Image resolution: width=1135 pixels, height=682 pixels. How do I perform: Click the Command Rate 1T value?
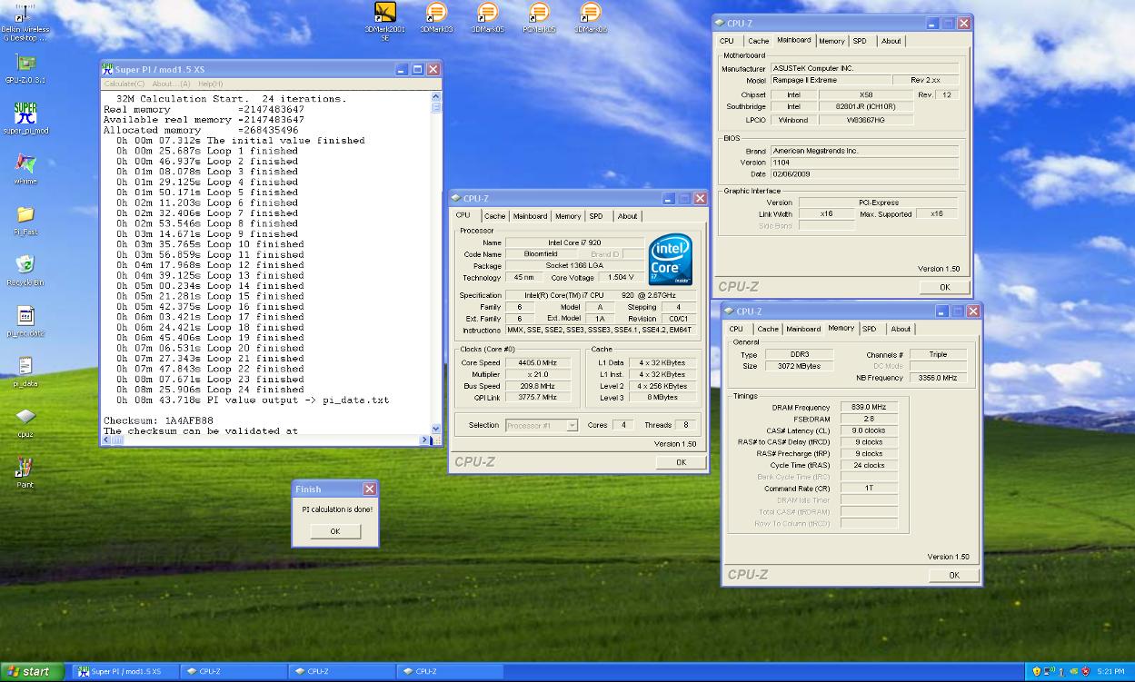[870, 489]
